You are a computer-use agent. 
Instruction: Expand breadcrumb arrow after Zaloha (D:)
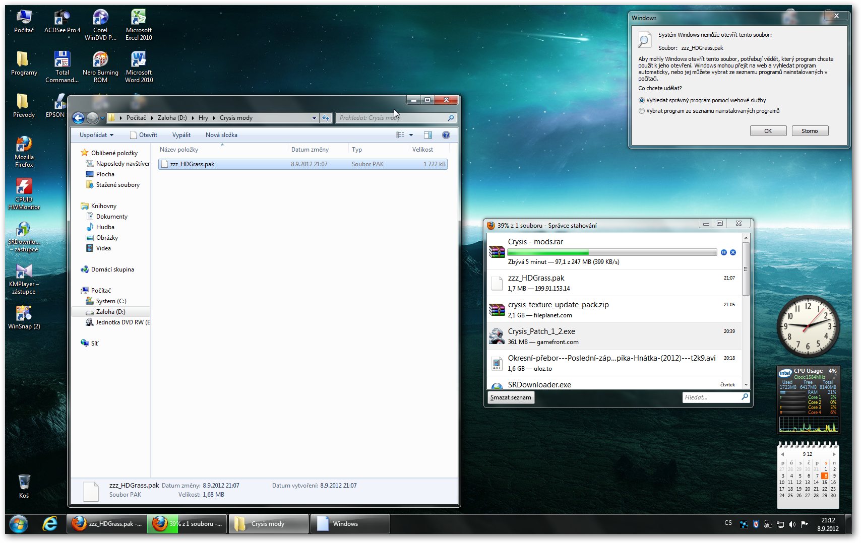tap(193, 118)
